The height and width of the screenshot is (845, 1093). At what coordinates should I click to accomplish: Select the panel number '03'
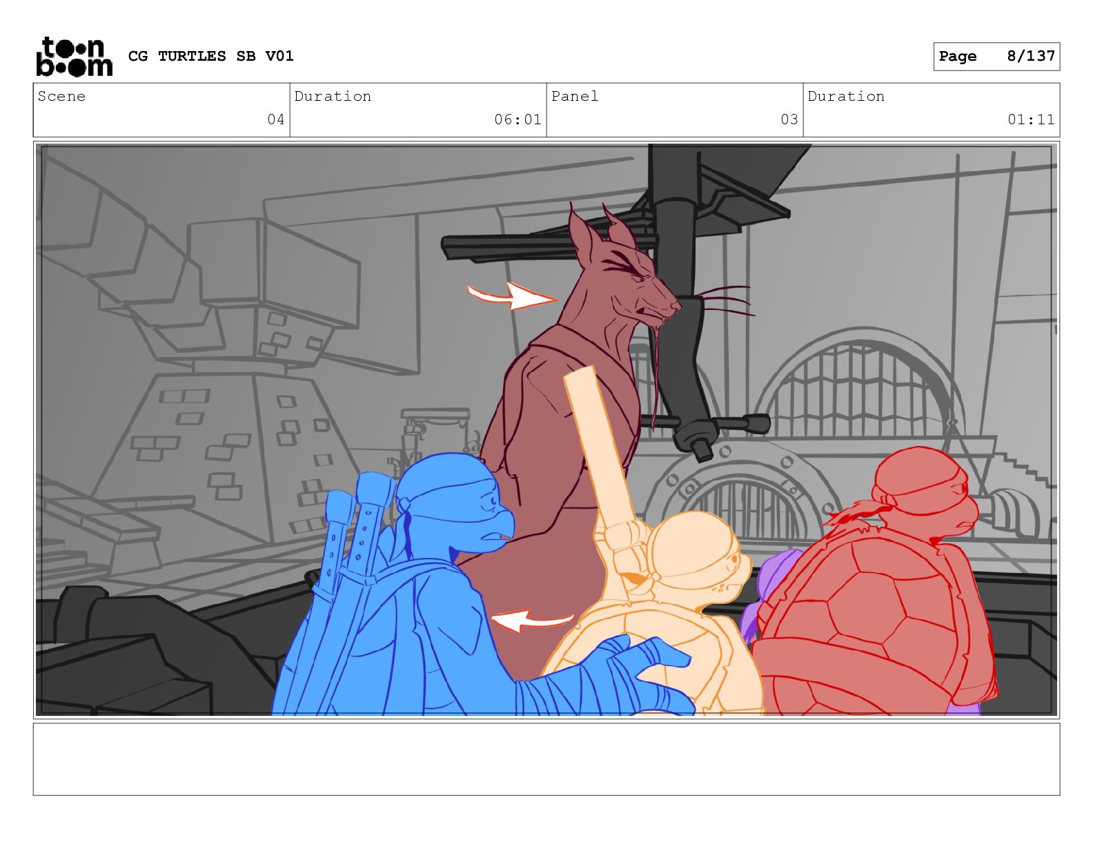[789, 119]
